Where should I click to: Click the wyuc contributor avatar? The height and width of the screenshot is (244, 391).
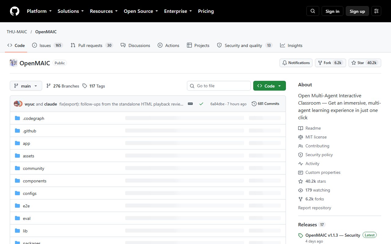pyautogui.click(x=16, y=104)
